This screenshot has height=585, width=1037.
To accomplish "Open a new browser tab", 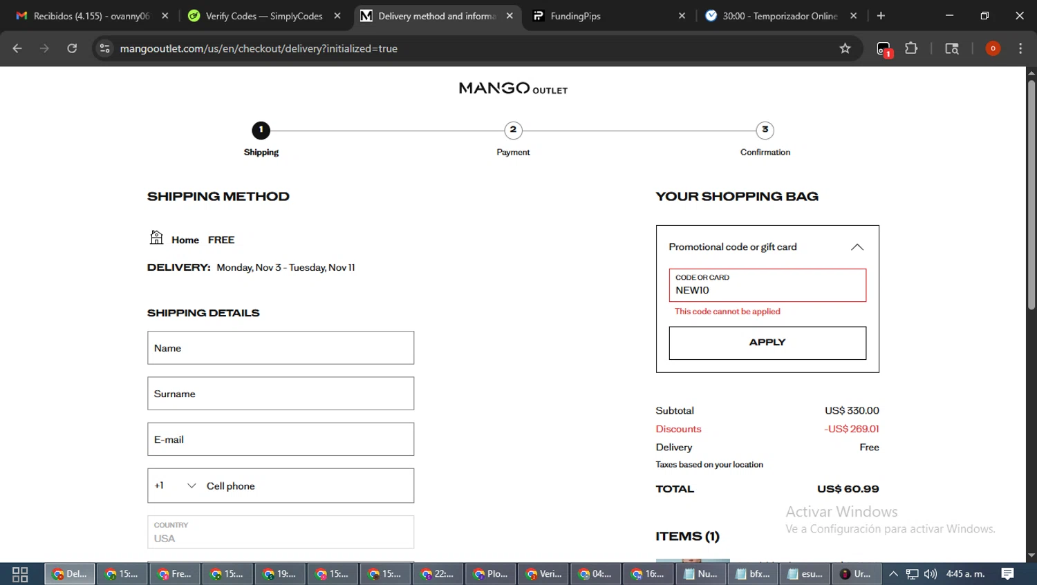I will [881, 16].
